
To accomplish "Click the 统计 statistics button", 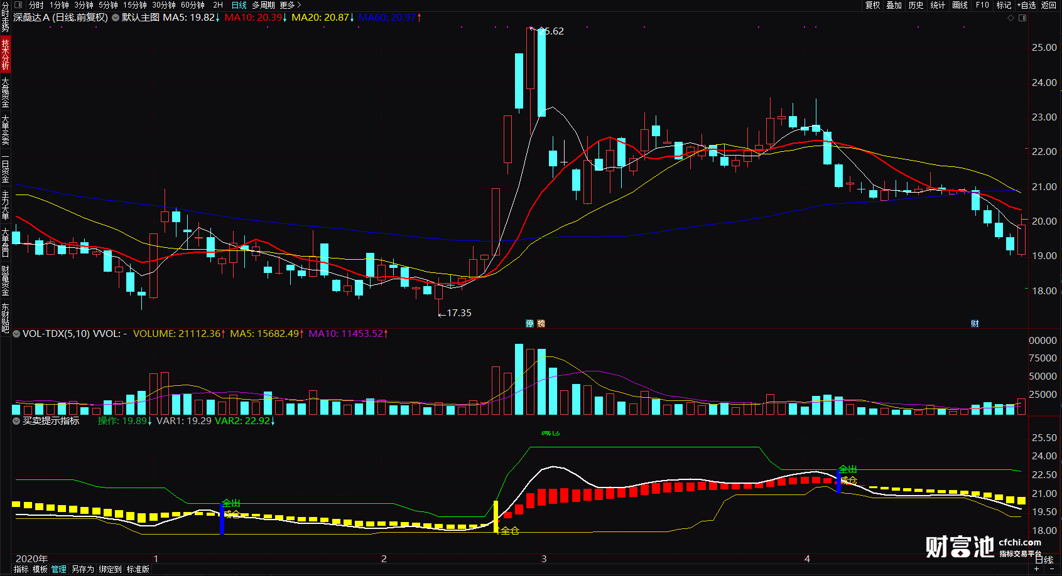I will click(x=938, y=5).
